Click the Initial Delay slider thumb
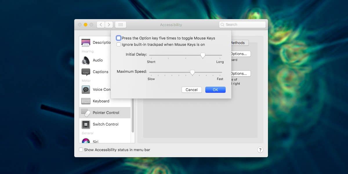This screenshot has height=174, width=348. 203,55
